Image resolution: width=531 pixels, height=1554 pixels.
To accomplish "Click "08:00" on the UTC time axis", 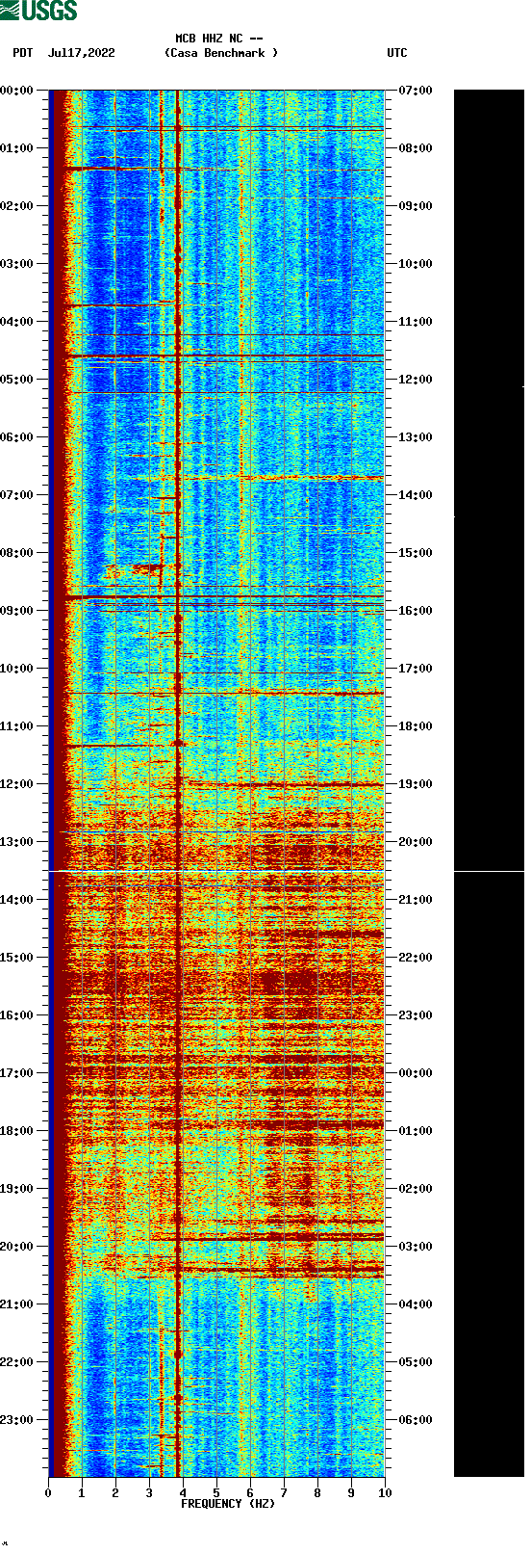I will (x=416, y=148).
